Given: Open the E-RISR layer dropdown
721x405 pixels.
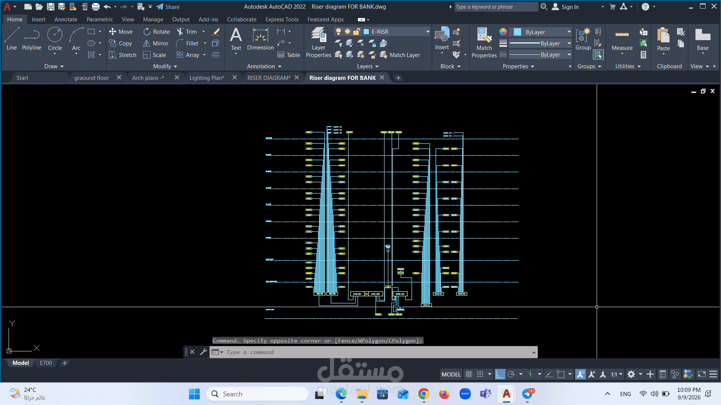Looking at the screenshot, I should pos(428,32).
